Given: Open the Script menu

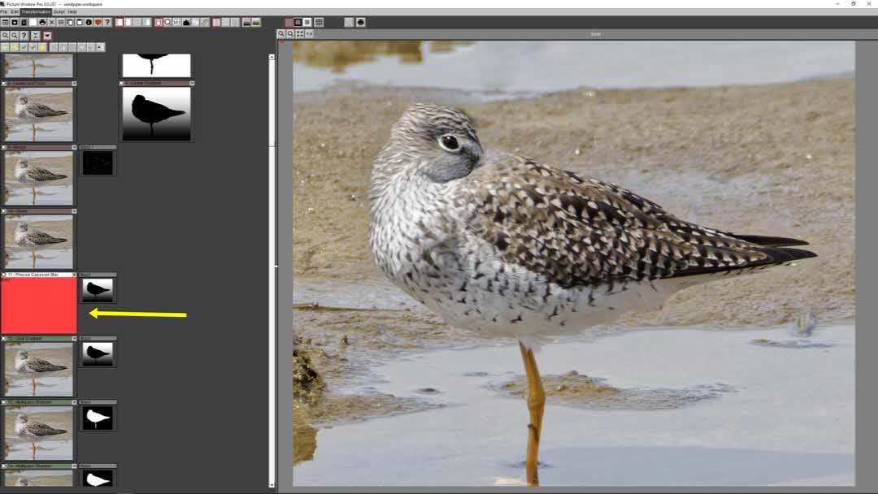Looking at the screenshot, I should click(60, 12).
